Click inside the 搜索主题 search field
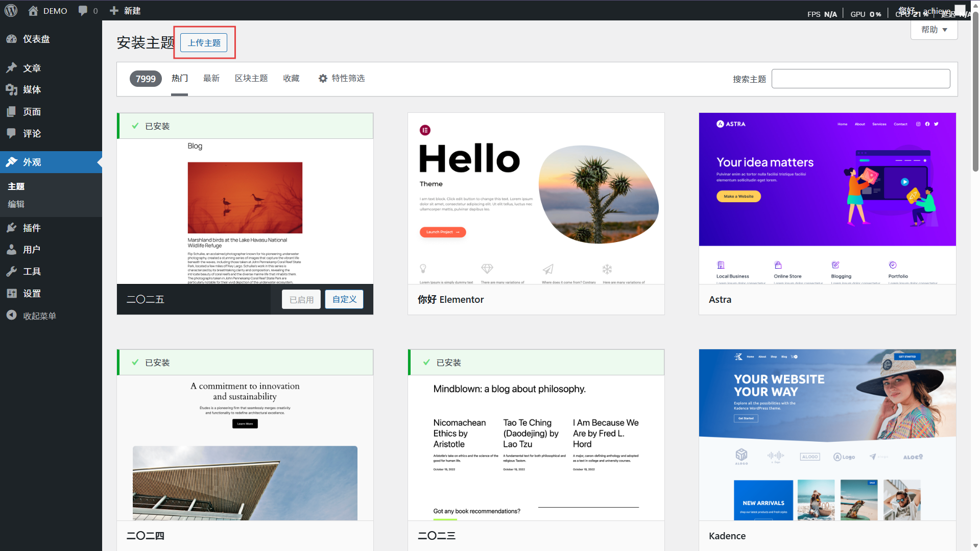Screen dimensions: 980x551 click(860, 78)
